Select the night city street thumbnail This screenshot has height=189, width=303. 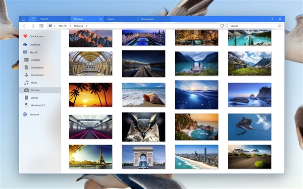[x=196, y=38]
